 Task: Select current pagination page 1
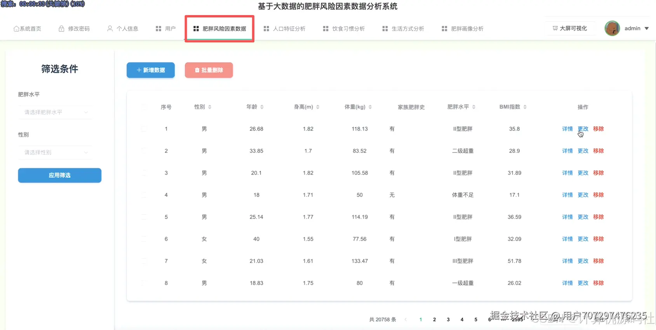click(x=421, y=320)
